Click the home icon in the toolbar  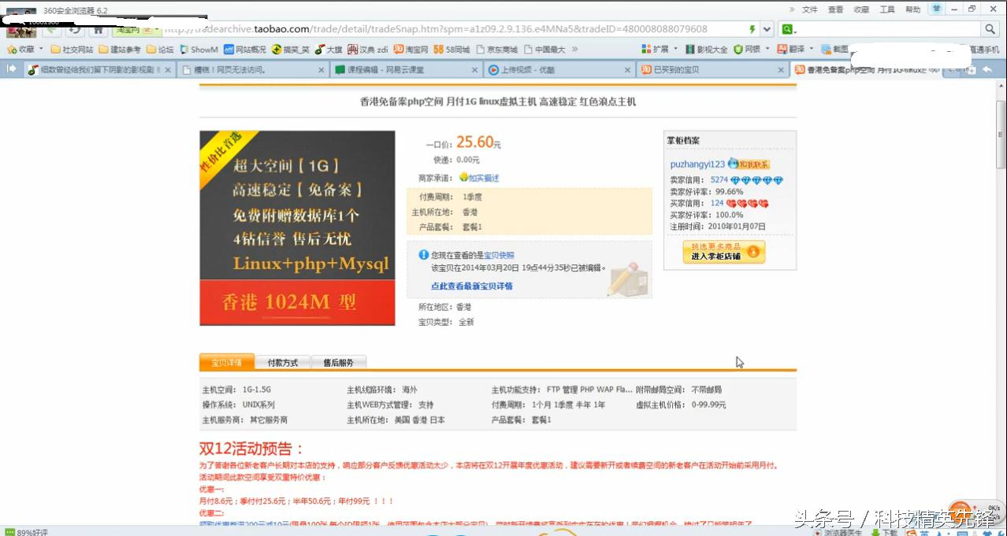(98, 29)
